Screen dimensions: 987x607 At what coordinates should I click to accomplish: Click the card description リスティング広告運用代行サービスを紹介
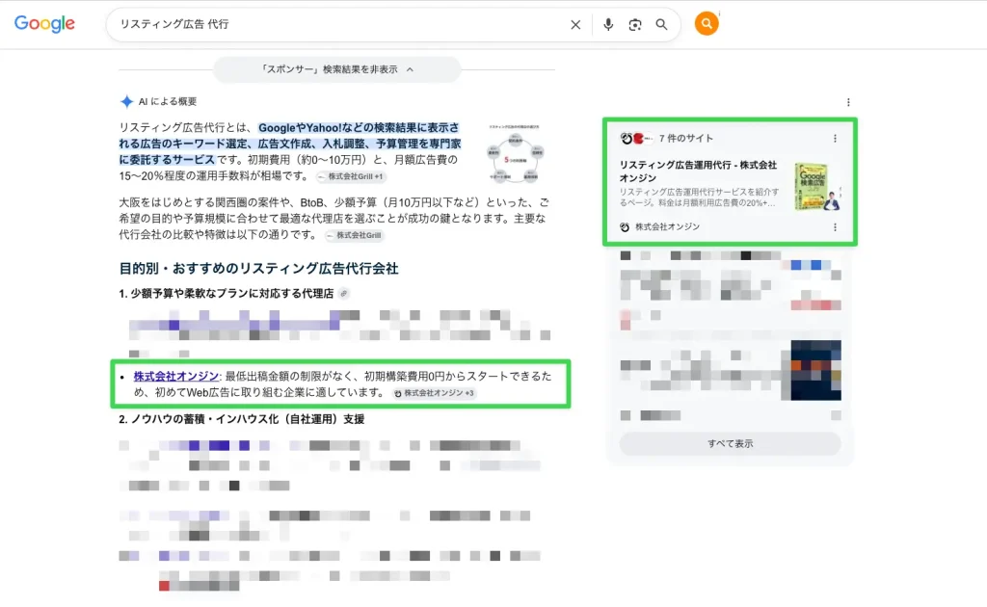coord(699,198)
